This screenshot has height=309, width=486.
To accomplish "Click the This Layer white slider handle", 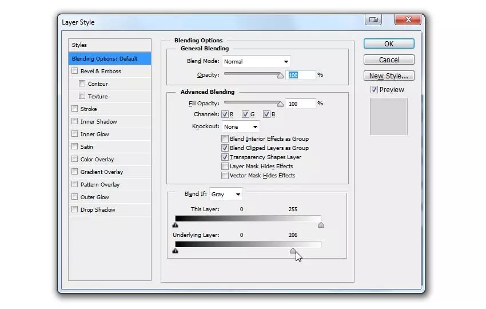I will click(x=321, y=225).
